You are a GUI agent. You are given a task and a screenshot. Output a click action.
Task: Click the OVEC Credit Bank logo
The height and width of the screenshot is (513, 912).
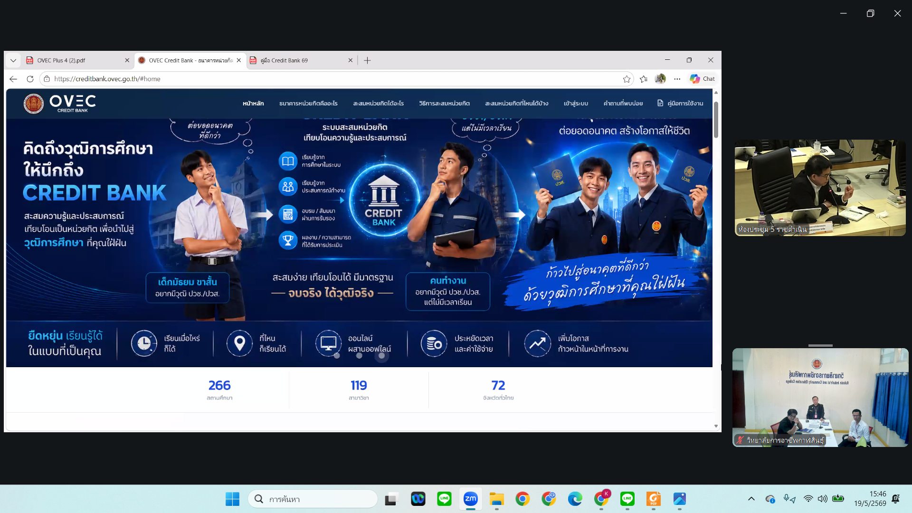[x=60, y=103]
